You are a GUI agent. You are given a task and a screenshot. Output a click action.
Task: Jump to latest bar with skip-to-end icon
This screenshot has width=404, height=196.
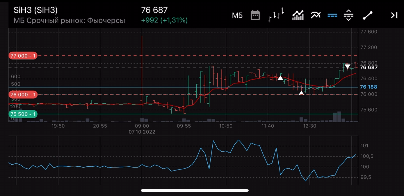tap(394, 15)
